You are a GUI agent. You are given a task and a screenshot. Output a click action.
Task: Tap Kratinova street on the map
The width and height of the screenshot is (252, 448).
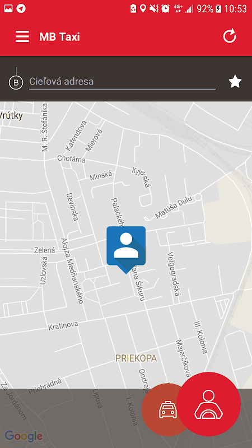(63, 326)
